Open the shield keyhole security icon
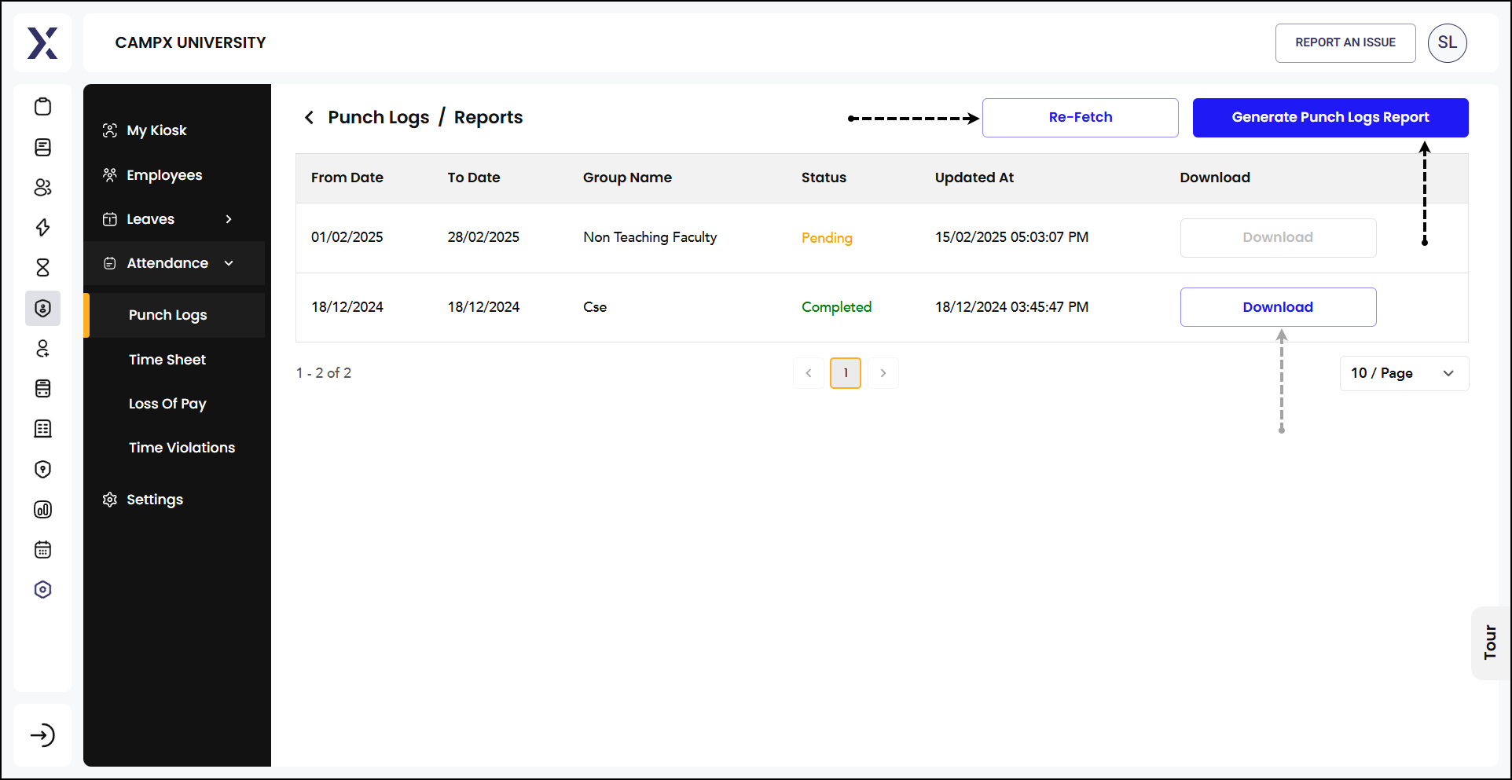The image size is (1512, 780). pos(43,469)
